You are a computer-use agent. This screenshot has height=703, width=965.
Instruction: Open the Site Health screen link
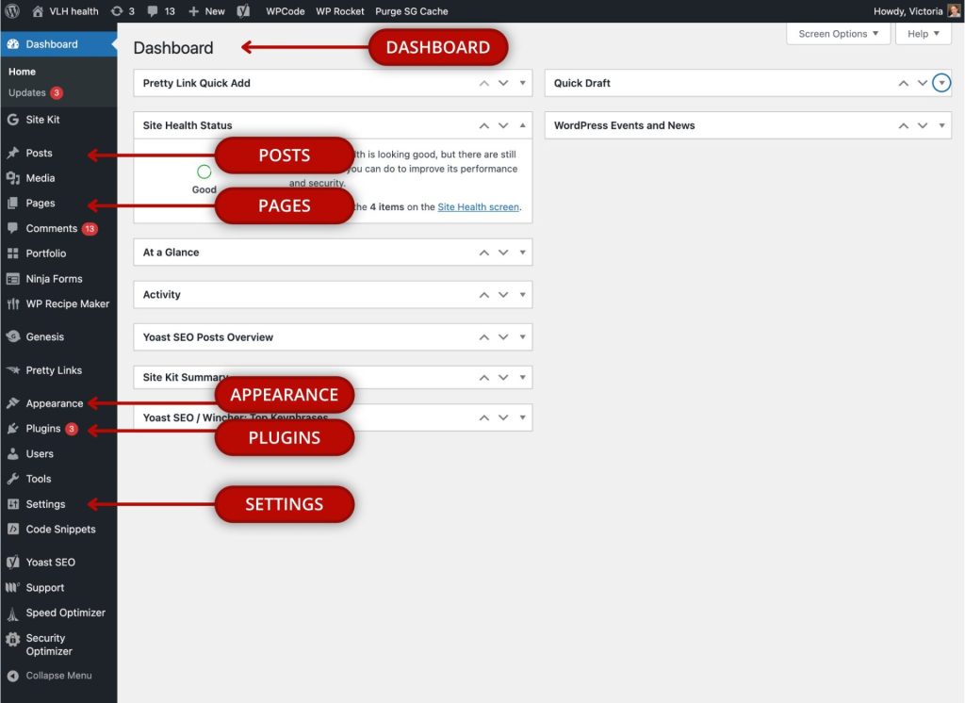(x=478, y=206)
